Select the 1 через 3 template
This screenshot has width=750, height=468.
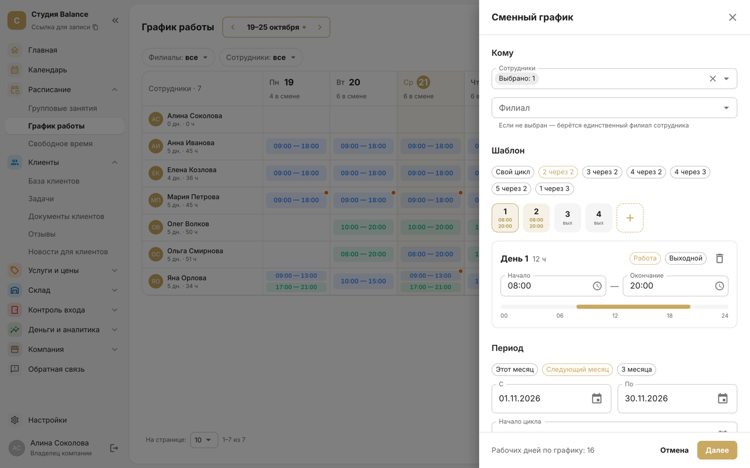[554, 188]
